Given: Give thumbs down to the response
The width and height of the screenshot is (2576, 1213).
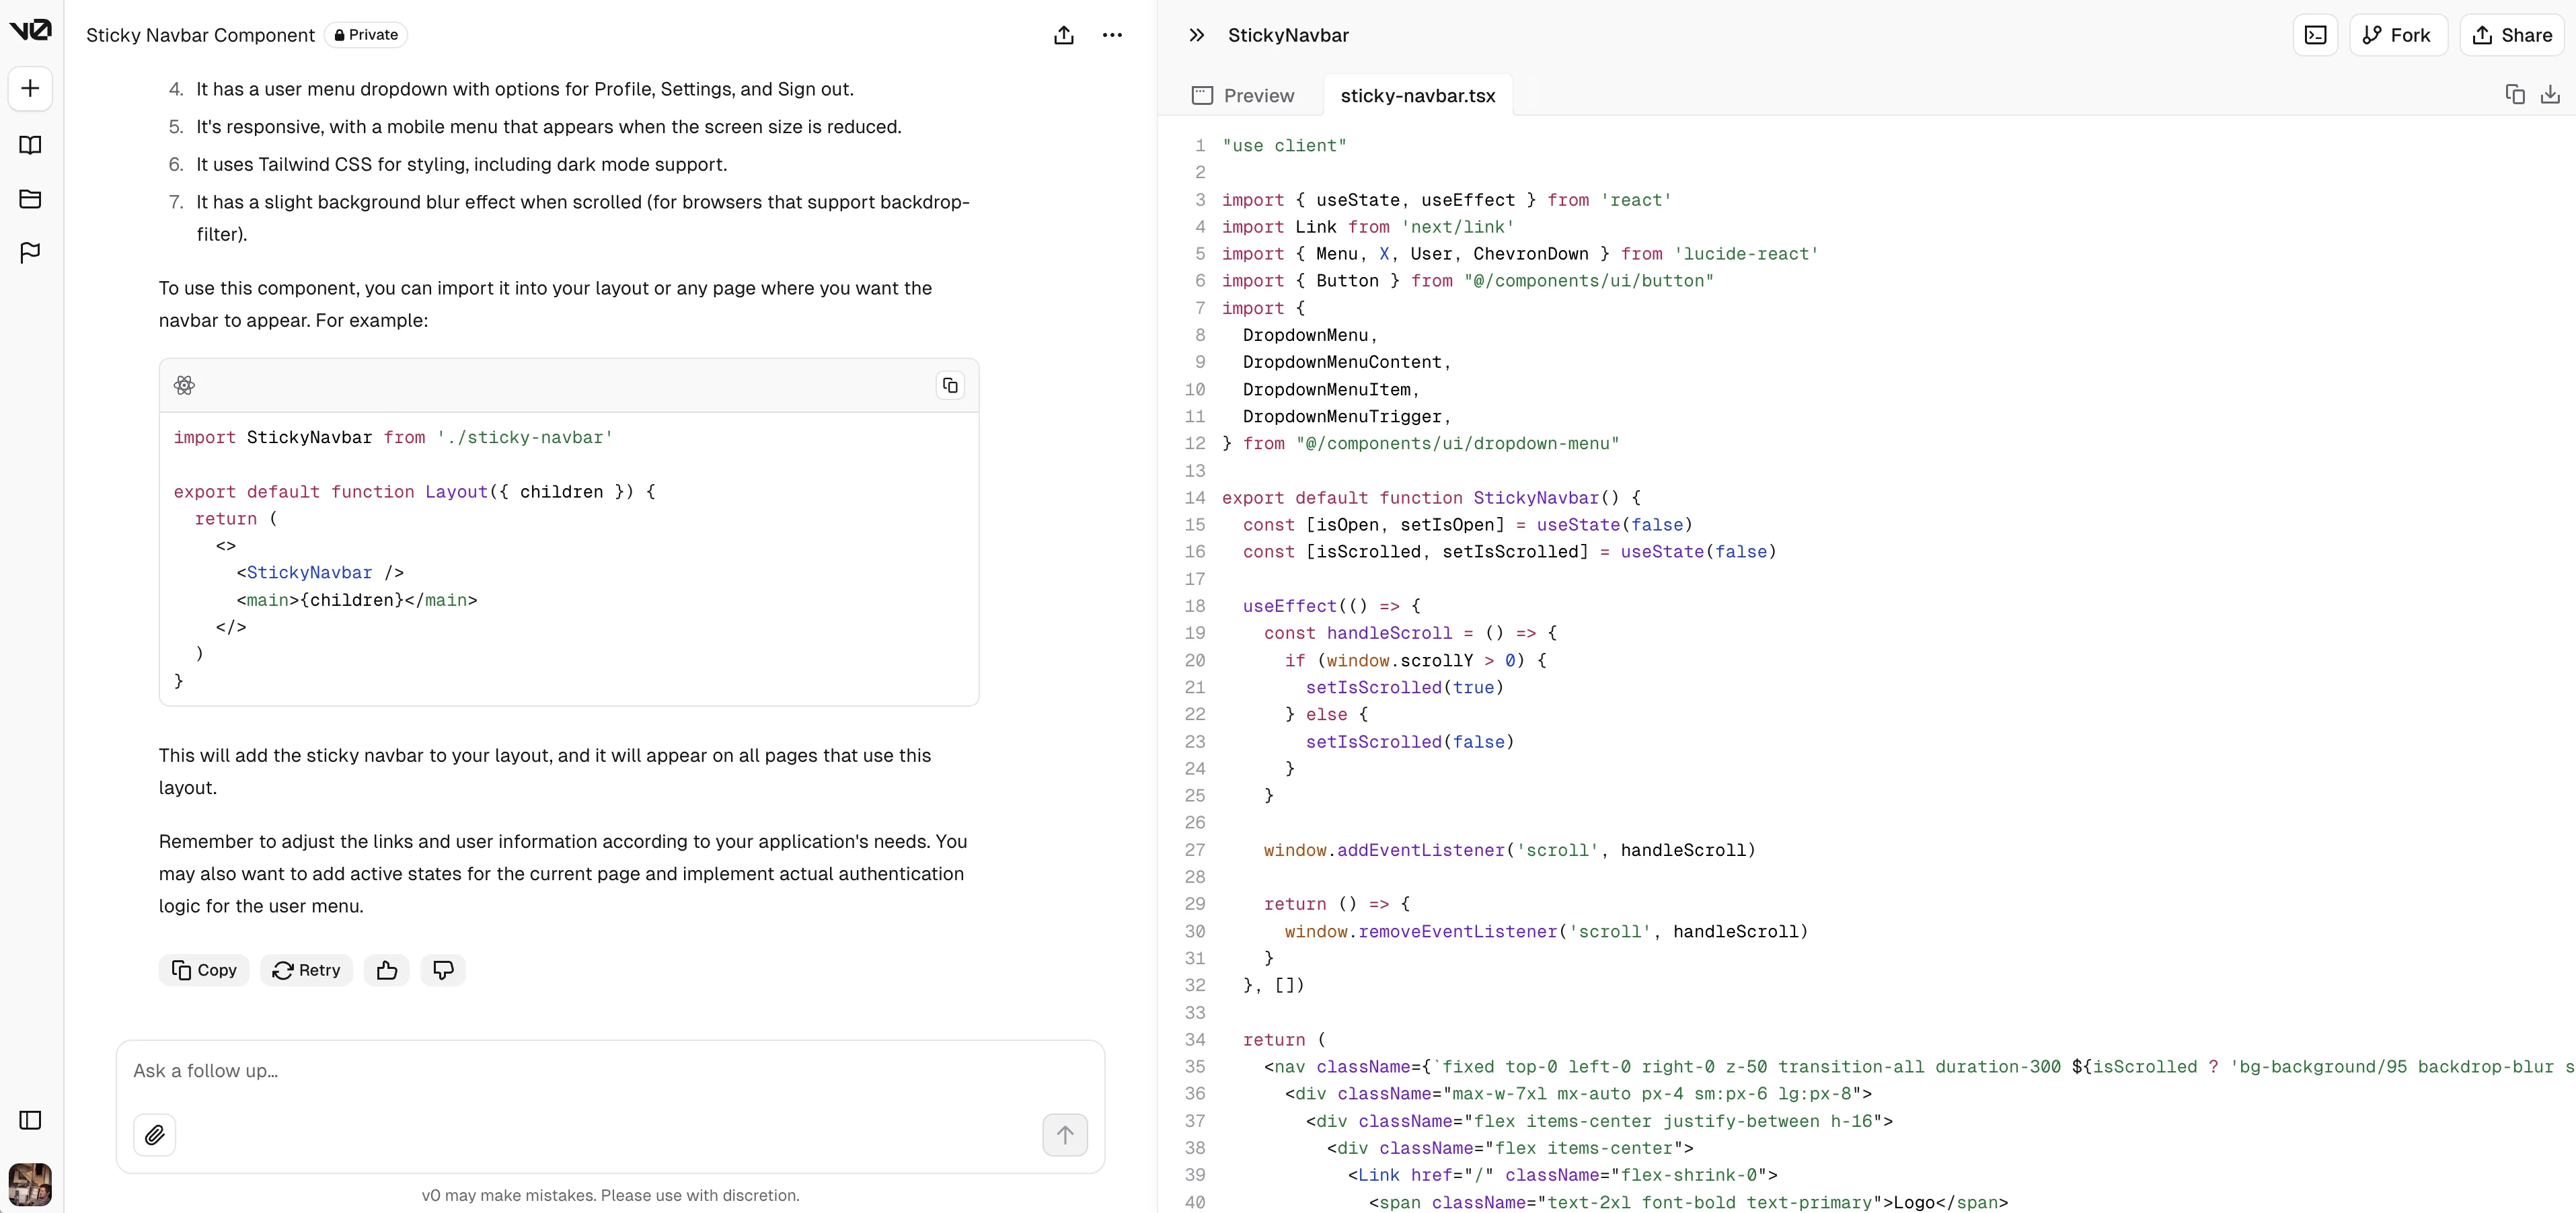Looking at the screenshot, I should point(443,970).
